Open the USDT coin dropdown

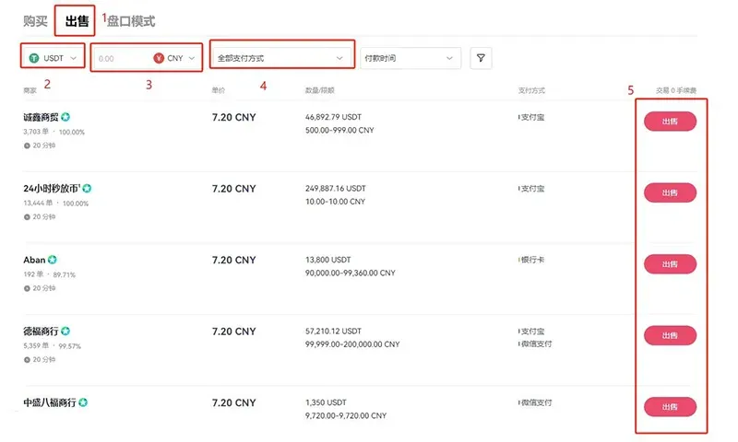[x=53, y=58]
